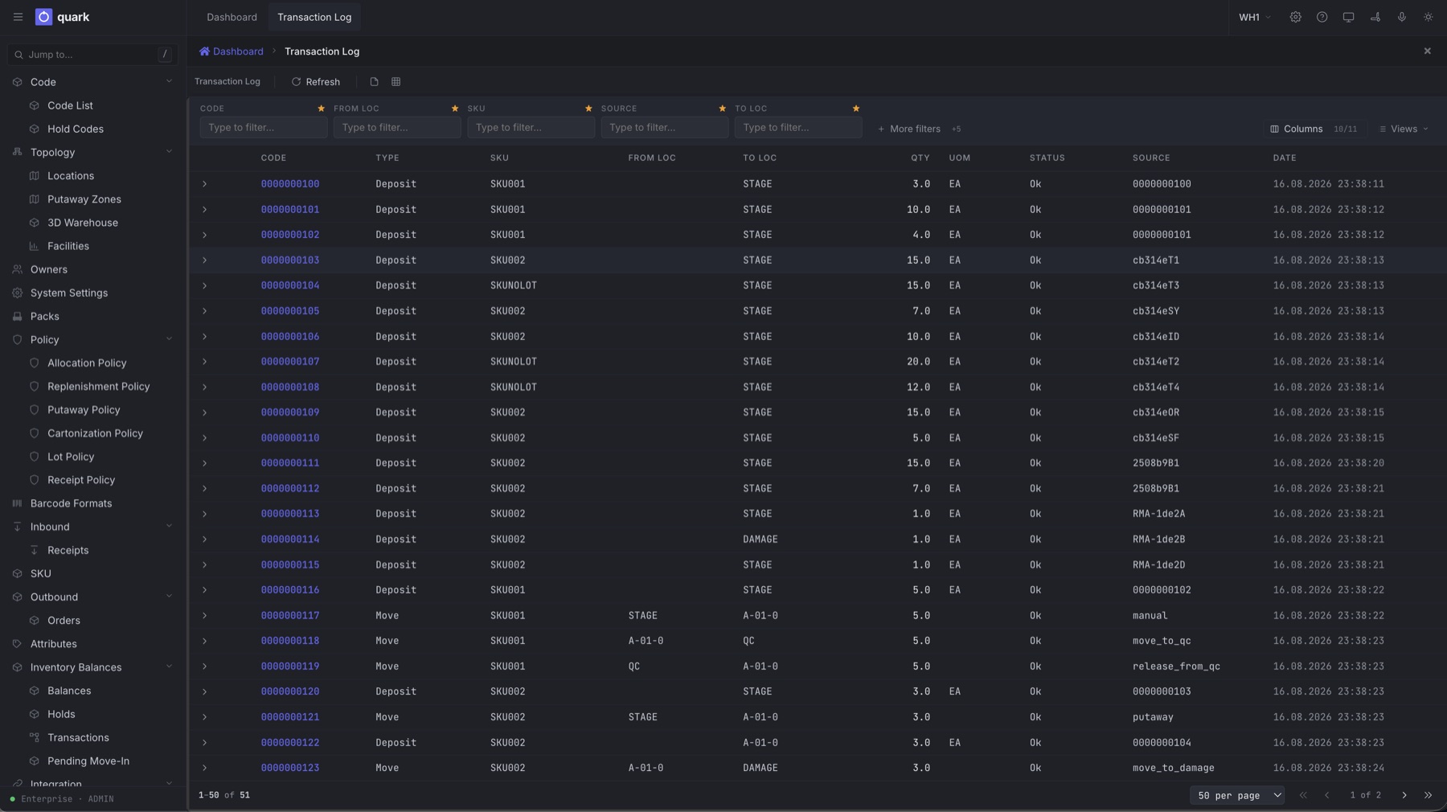Sort by the QTY column header

920,158
